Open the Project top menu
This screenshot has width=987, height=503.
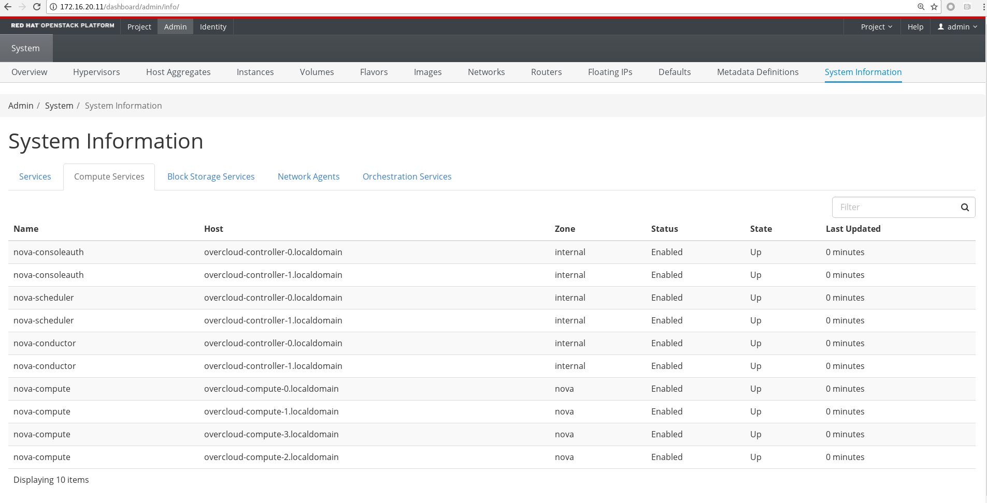pos(139,27)
